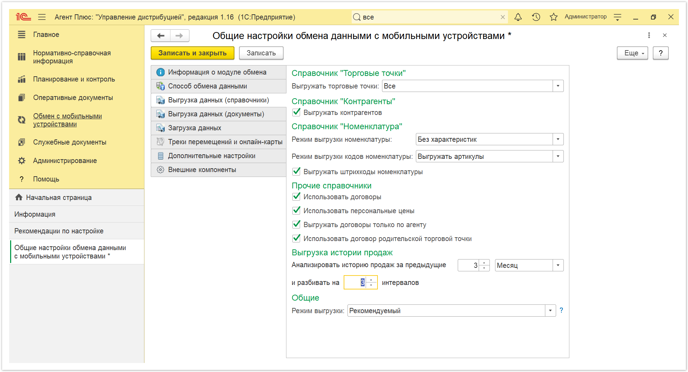Image resolution: width=688 pixels, height=372 pixels.
Task: Click the help ? button next to Еще
Action: (x=660, y=53)
